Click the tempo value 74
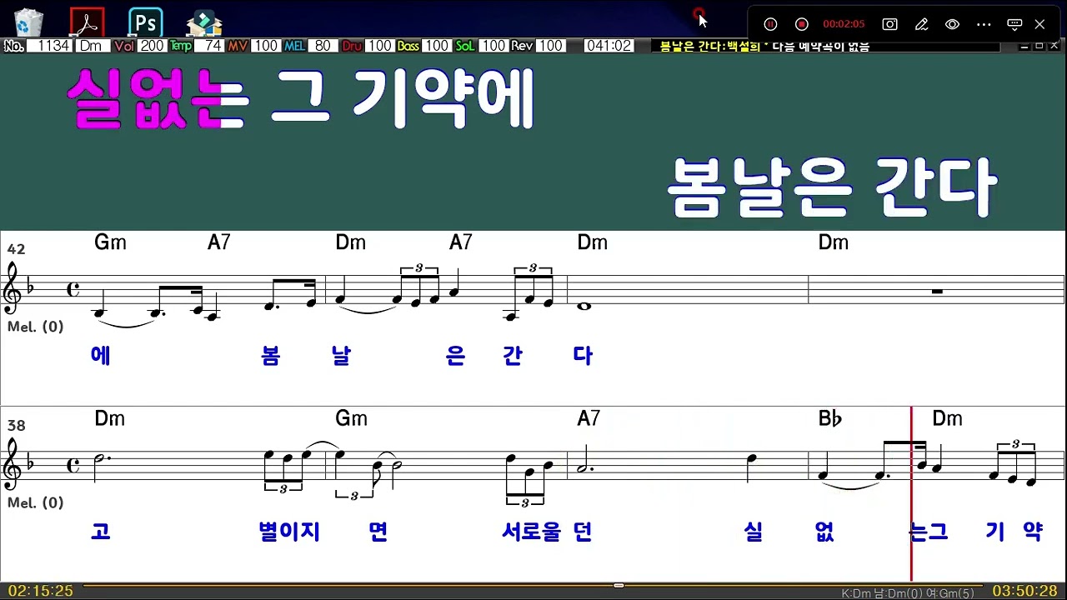Viewport: 1067px width, 600px height. pos(209,46)
